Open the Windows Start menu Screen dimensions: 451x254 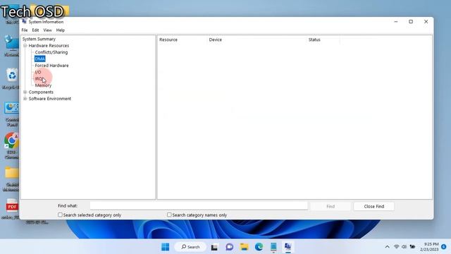(166, 247)
